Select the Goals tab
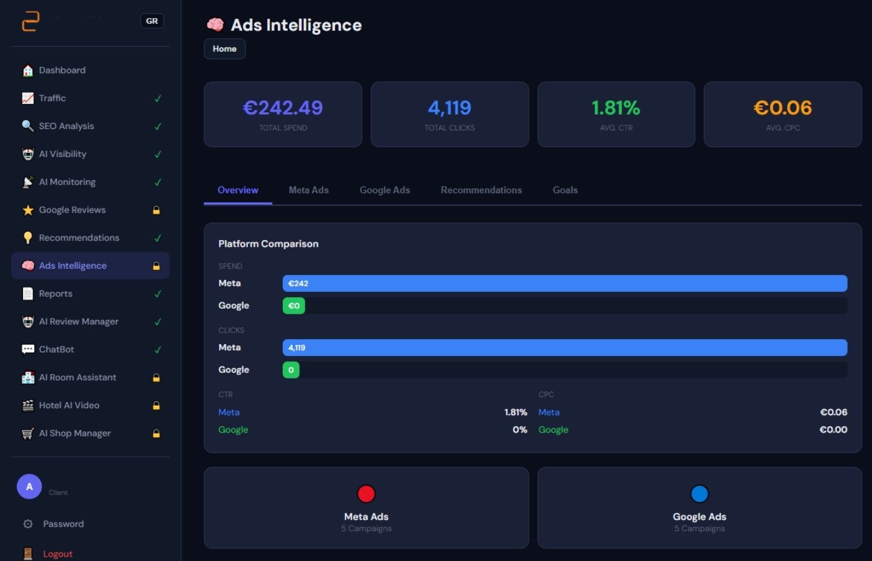The image size is (872, 561). coord(566,190)
